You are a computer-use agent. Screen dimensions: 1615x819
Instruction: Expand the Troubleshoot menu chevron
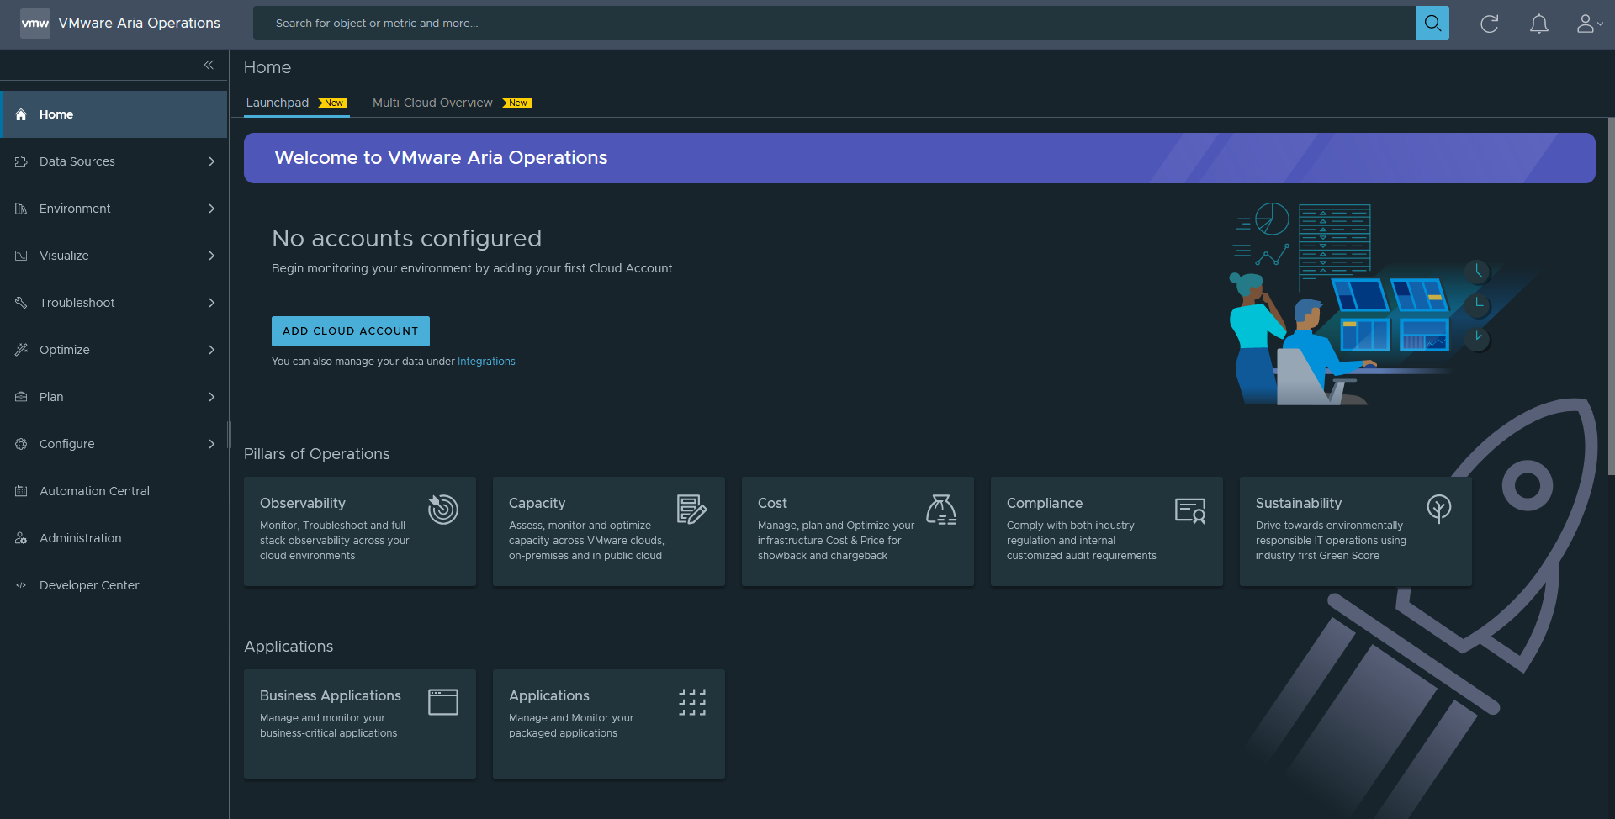tap(212, 303)
